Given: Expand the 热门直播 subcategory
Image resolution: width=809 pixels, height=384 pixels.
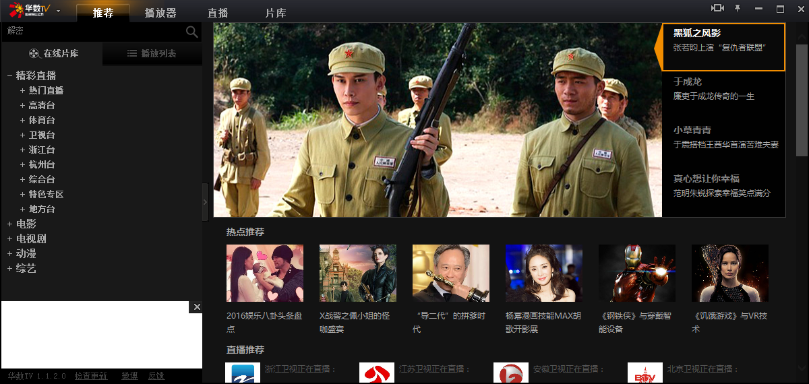Looking at the screenshot, I should pyautogui.click(x=22, y=91).
